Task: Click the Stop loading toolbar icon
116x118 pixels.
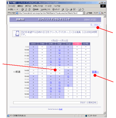Action: pos(22,9)
